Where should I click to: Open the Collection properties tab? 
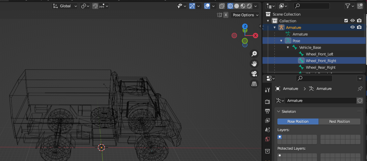pyautogui.click(x=267, y=151)
